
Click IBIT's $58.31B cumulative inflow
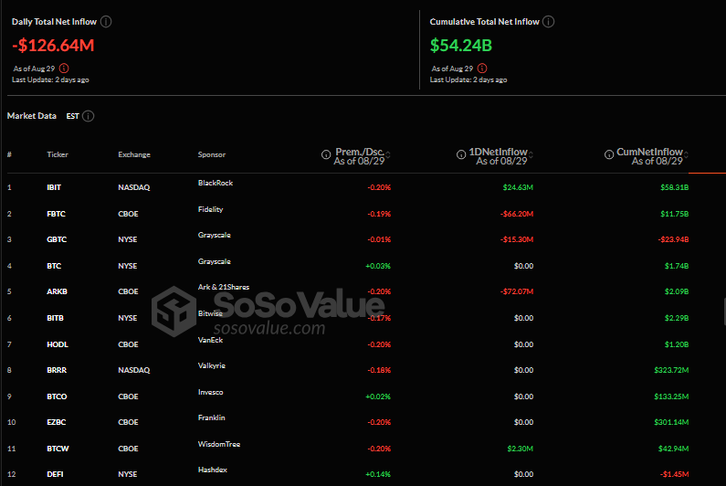point(675,187)
